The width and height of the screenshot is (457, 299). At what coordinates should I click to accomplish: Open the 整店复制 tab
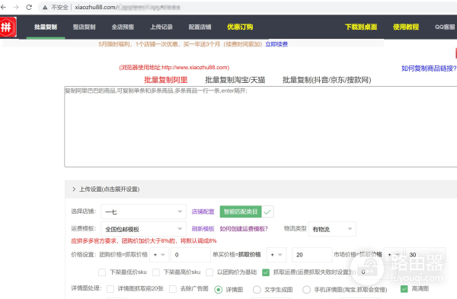tap(84, 27)
